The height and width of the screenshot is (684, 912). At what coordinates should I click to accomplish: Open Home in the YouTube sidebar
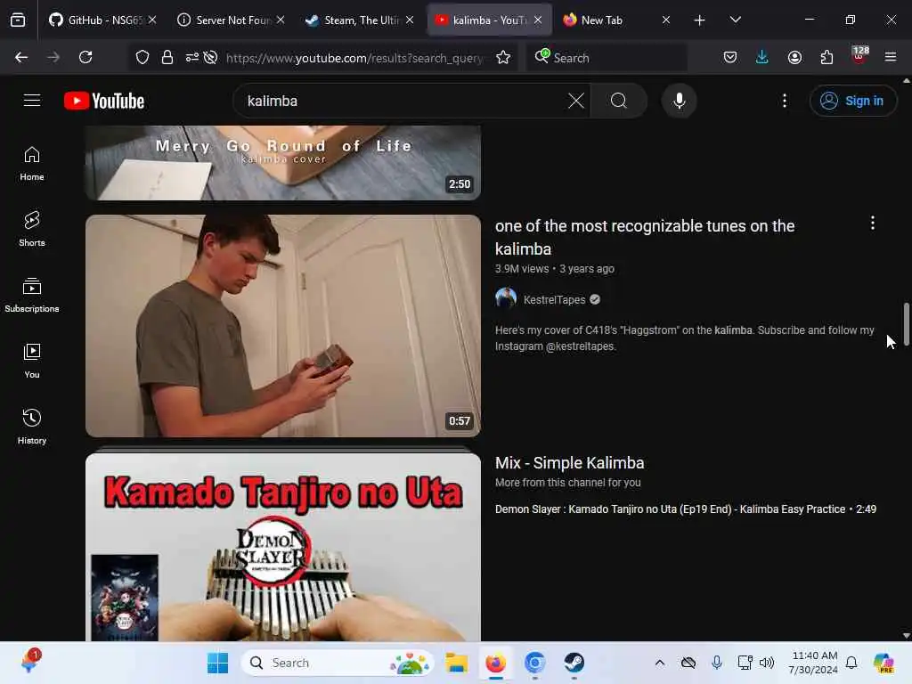pyautogui.click(x=32, y=164)
